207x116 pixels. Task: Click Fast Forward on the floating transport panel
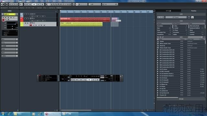(81, 80)
